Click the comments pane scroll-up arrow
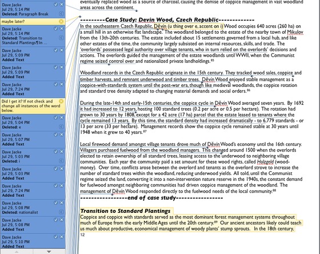 click(x=17, y=252)
